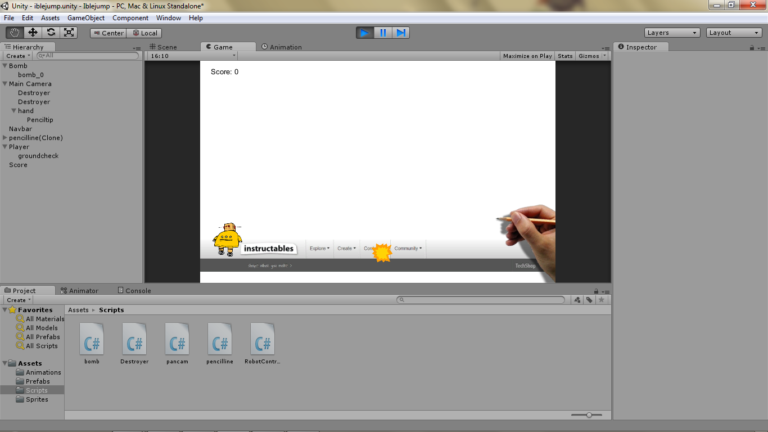Open the pancam C# script
The width and height of the screenshot is (768, 432).
(177, 343)
